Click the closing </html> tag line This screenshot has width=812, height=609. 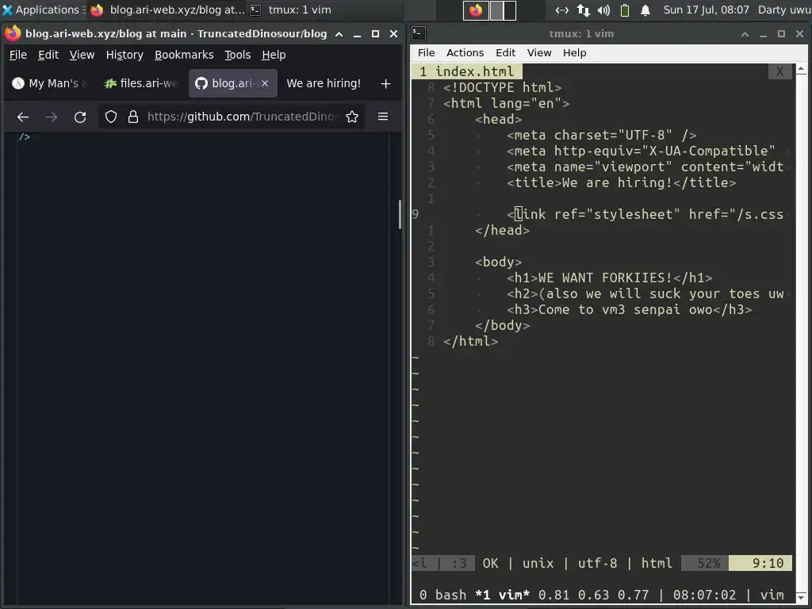click(x=471, y=341)
